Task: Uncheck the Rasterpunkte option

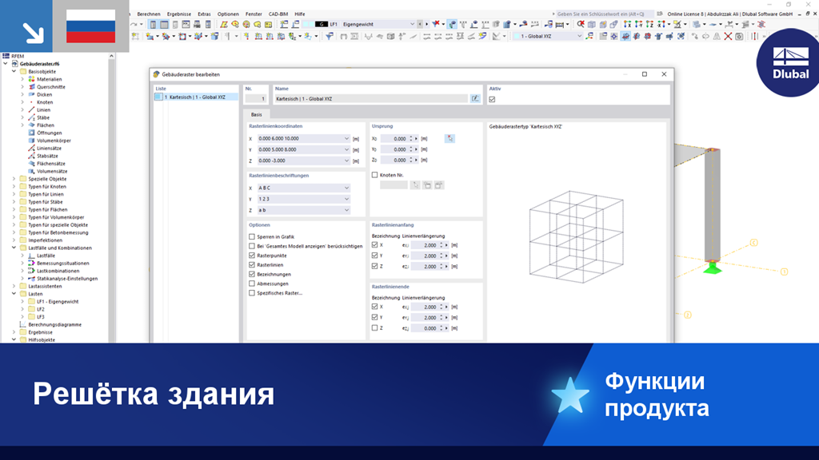Action: pos(252,256)
